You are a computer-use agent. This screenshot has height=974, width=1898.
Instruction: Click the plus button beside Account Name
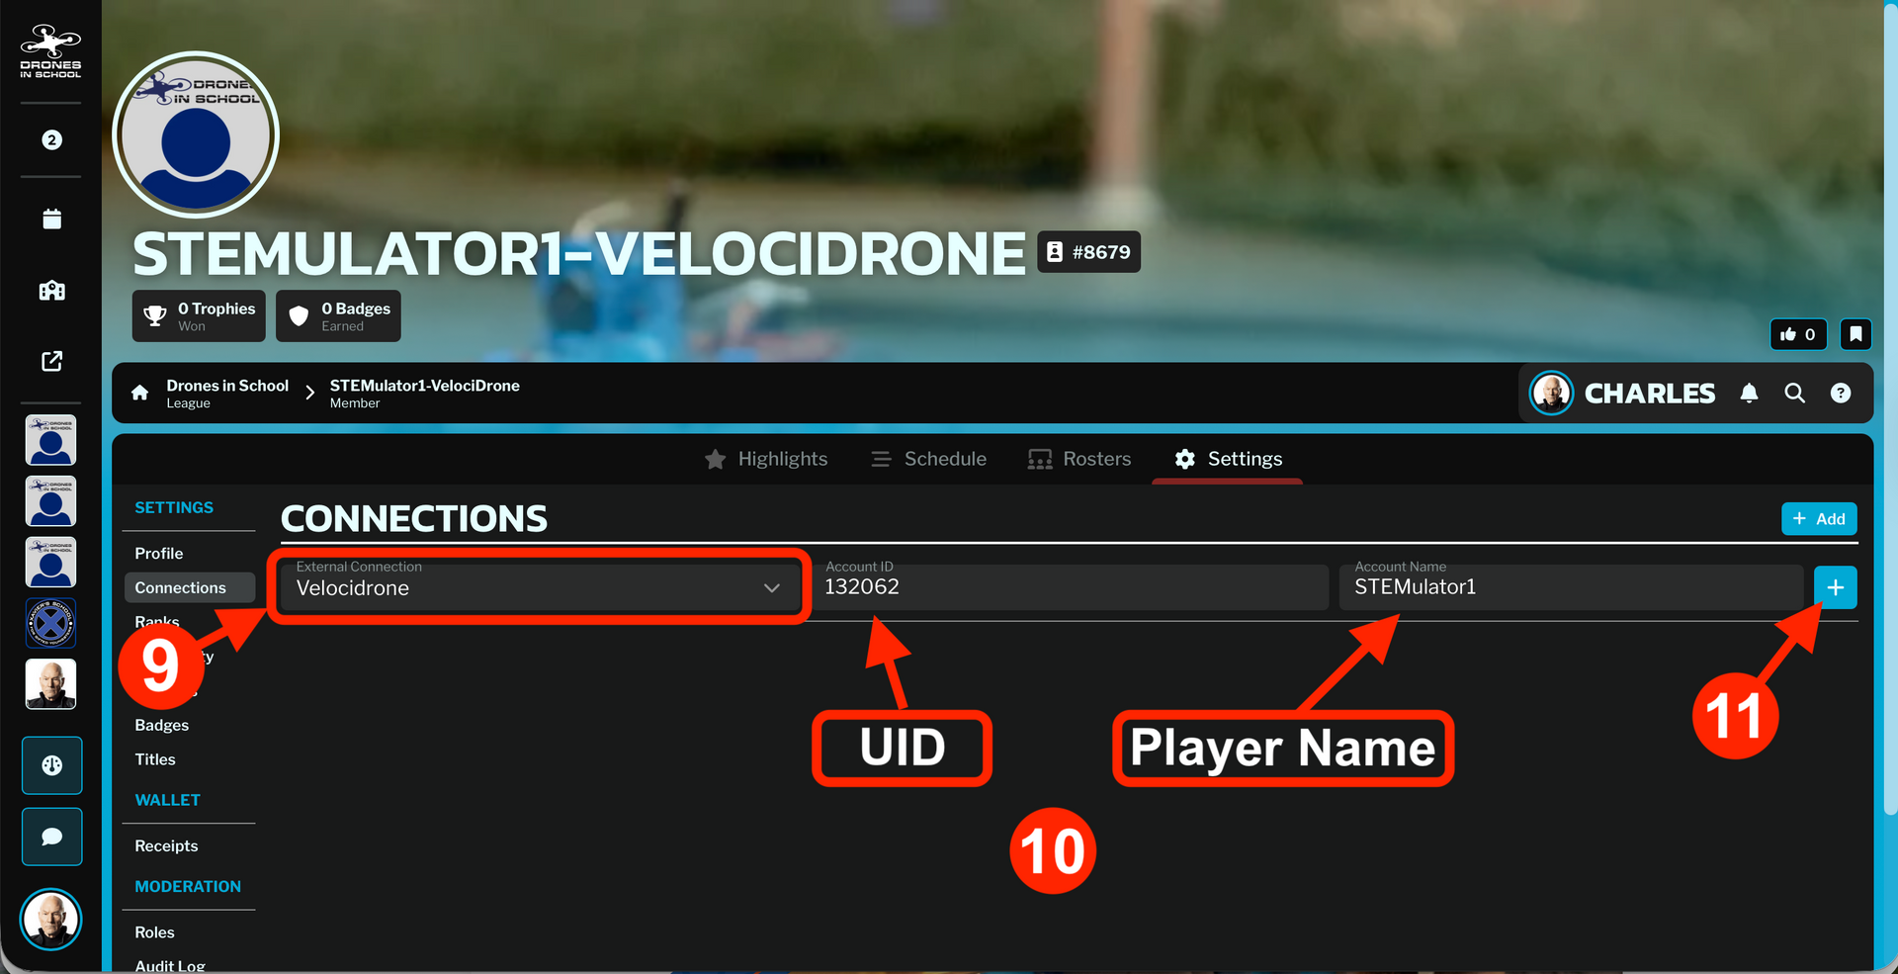(x=1836, y=587)
